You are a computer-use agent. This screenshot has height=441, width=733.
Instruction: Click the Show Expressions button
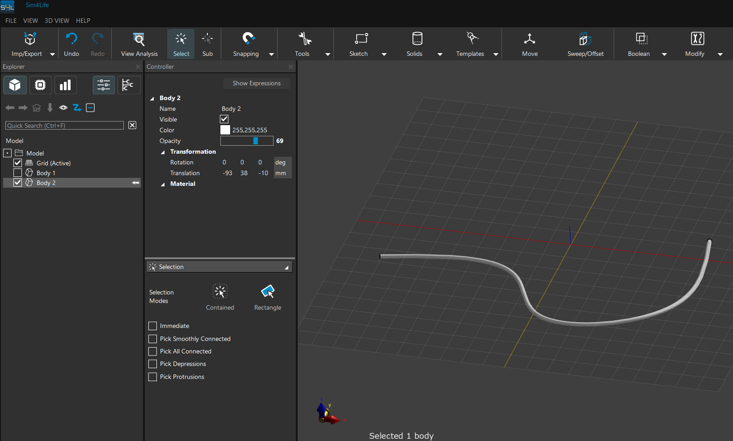pos(257,84)
